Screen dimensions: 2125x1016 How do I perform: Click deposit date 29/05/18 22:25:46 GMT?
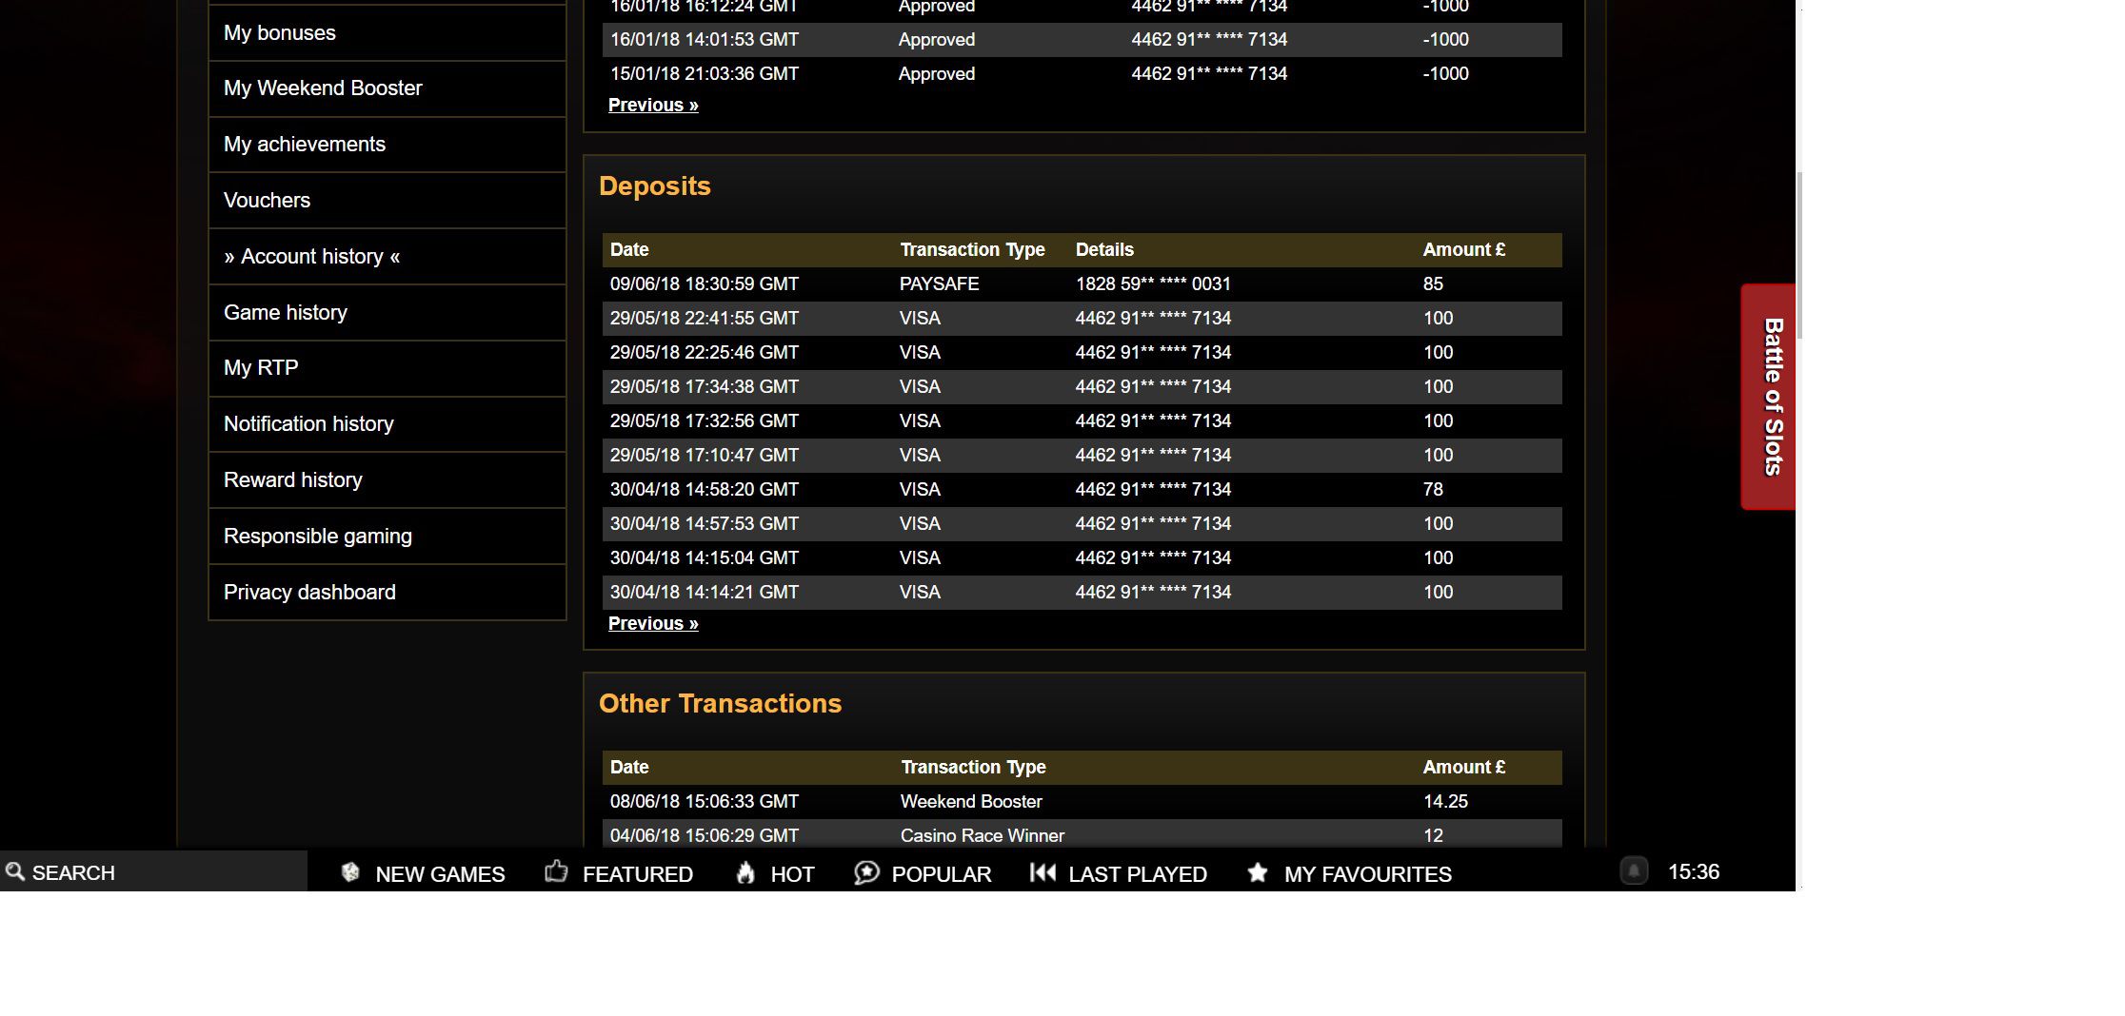pyautogui.click(x=705, y=353)
